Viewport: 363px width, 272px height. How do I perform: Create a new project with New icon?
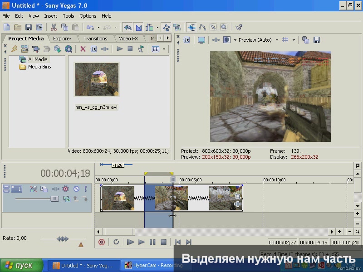(x=7, y=27)
